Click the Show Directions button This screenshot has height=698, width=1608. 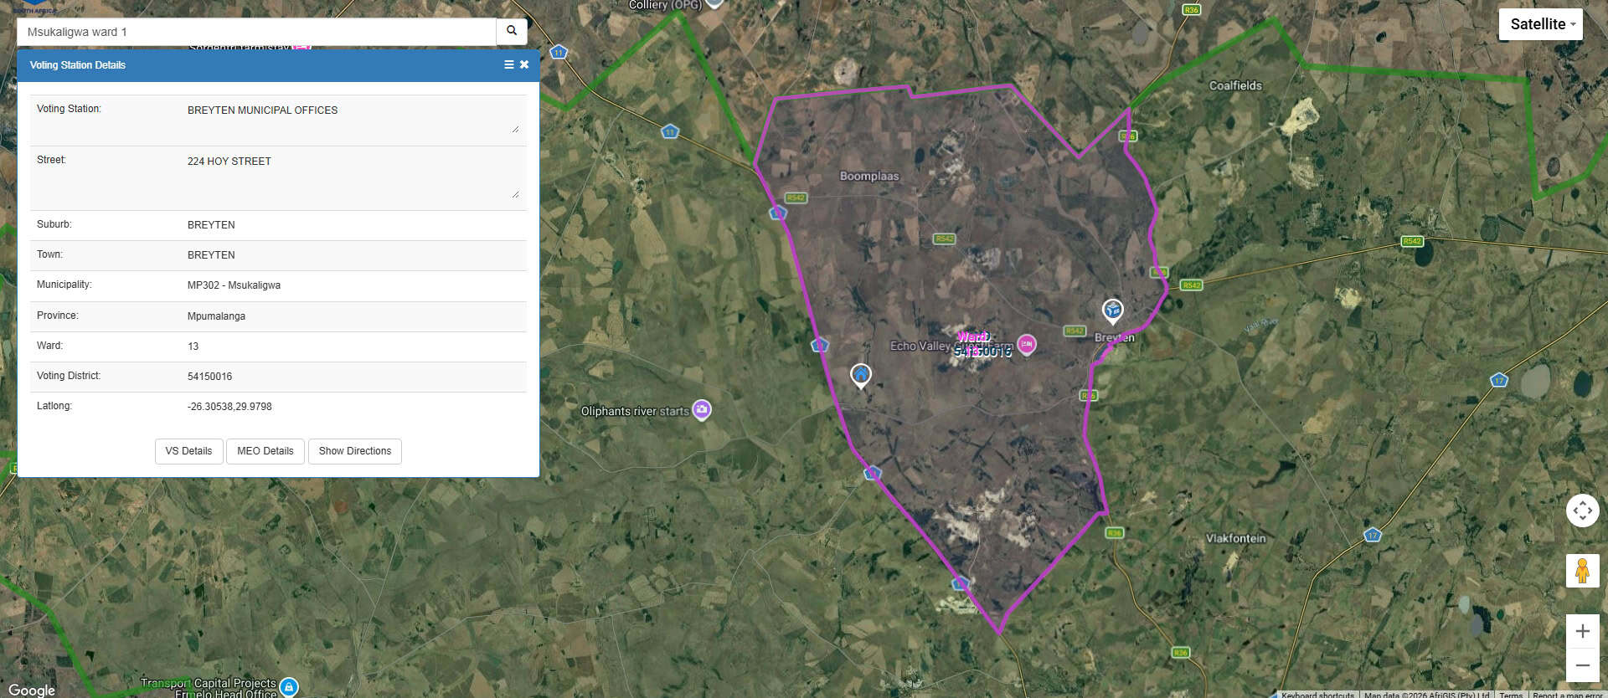(355, 451)
